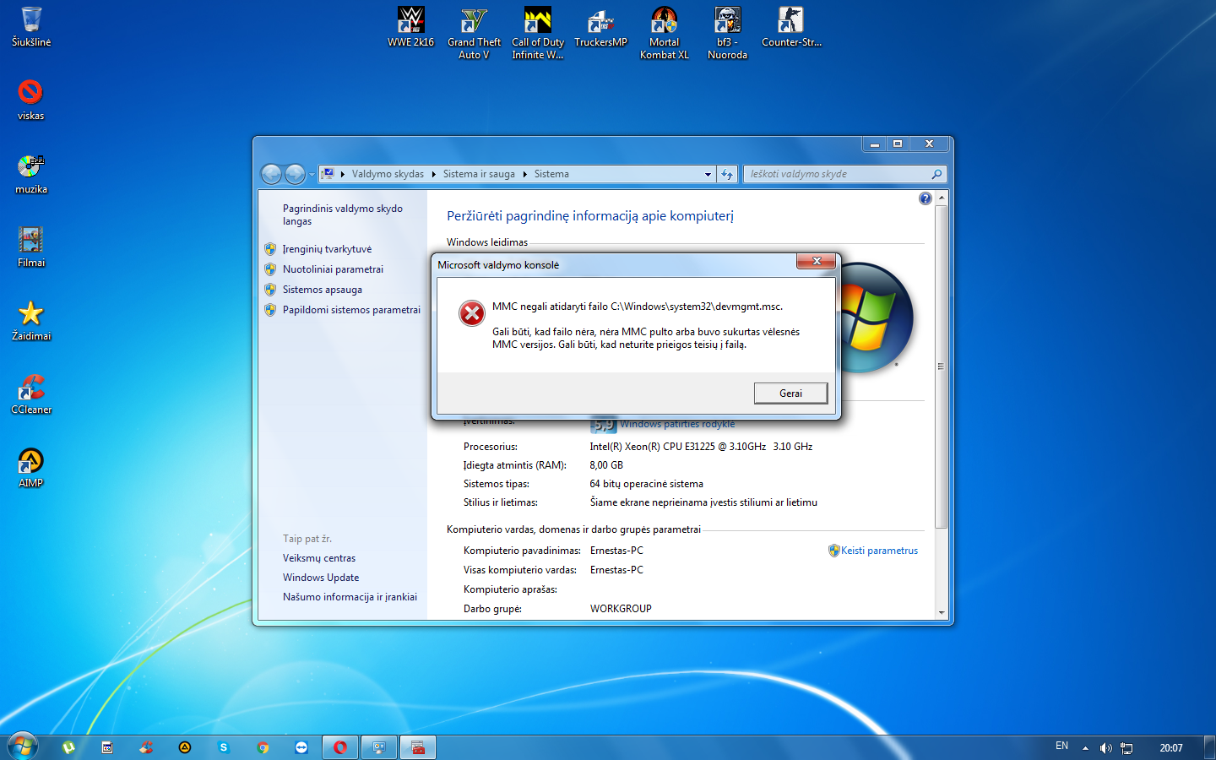Viewport: 1216px width, 760px height.
Task: Open the Šiukšlinė recycle bin icon
Action: click(31, 26)
